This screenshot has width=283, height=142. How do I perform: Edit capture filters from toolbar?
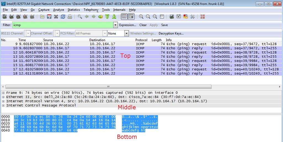[x=172, y=17]
